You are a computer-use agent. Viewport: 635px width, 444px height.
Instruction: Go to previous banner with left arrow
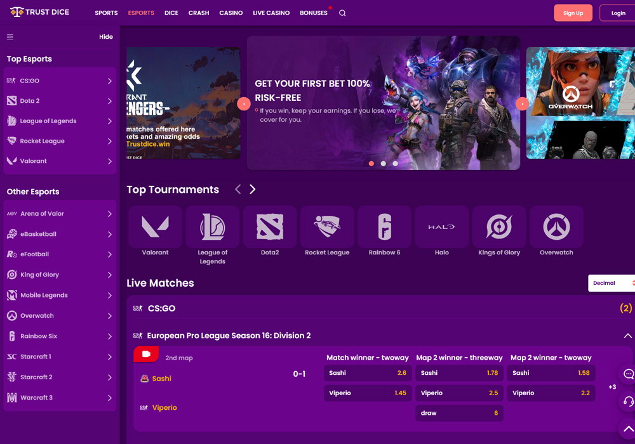point(244,104)
